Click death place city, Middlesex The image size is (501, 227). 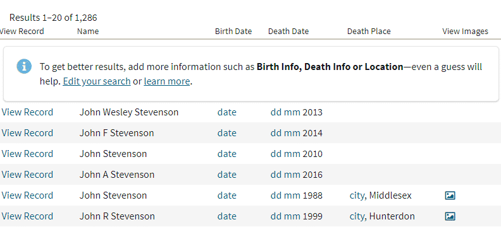(381, 195)
